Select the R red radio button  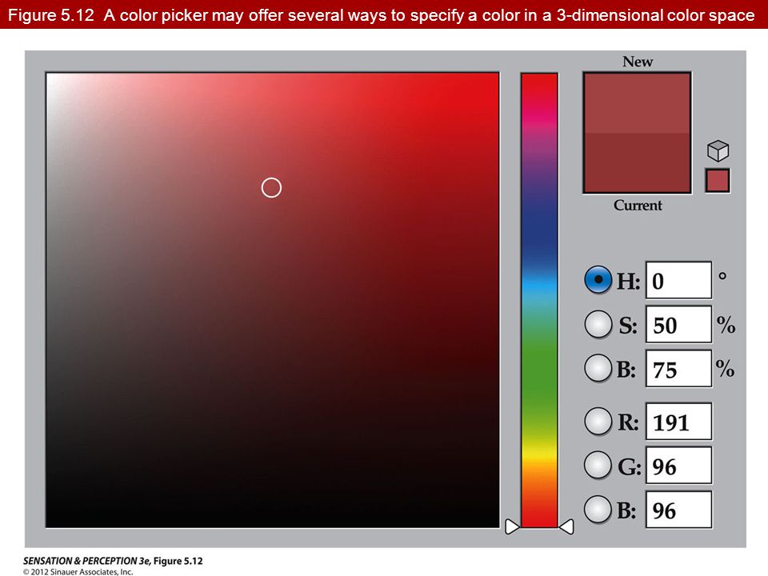pos(598,422)
